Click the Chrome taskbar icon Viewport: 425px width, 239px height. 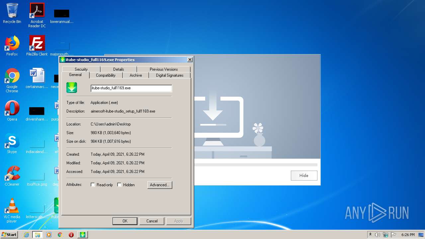(x=60, y=235)
